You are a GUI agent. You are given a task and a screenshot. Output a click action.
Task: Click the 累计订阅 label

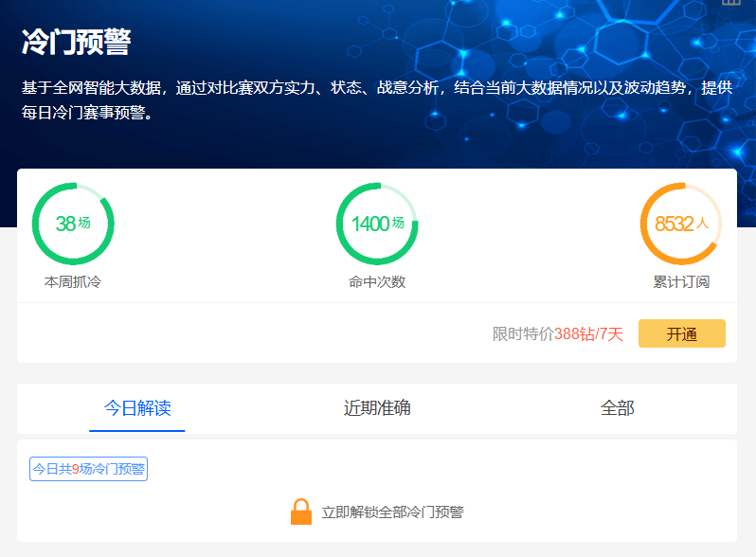click(x=681, y=282)
